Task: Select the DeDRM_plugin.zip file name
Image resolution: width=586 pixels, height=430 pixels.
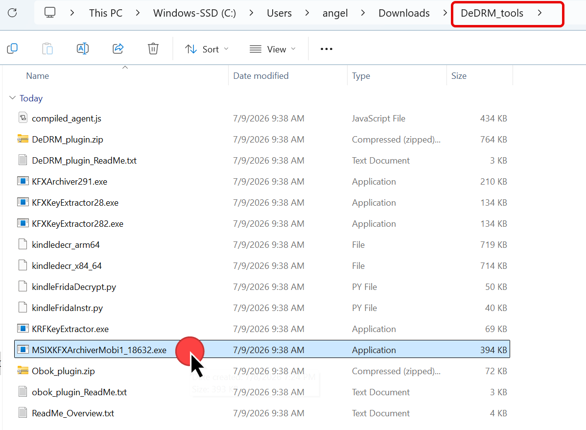Action: (67, 140)
